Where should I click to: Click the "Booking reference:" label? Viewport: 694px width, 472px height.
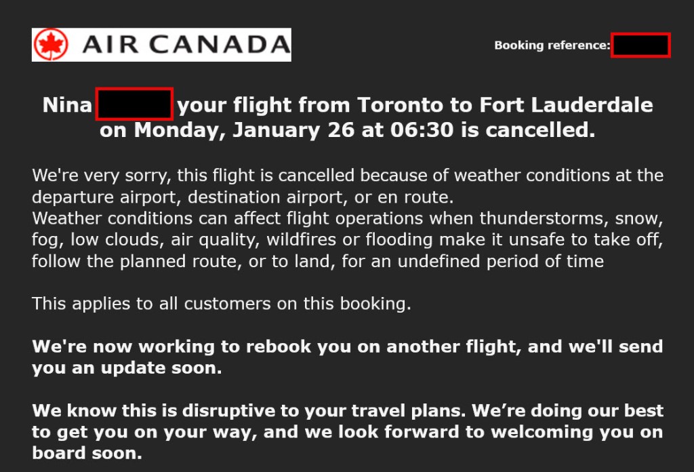(x=552, y=45)
